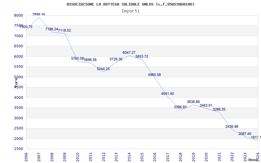Click the Importi subtitle
261x163 pixels.
[x=130, y=11]
